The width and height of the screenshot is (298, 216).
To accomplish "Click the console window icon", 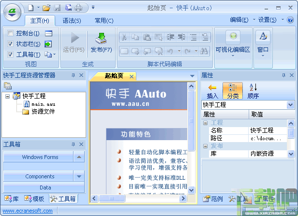I will [48, 33].
